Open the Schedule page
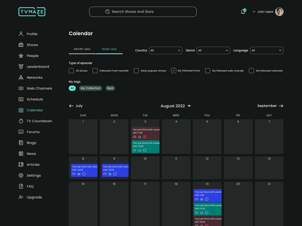302x226 pixels. (x=31, y=99)
